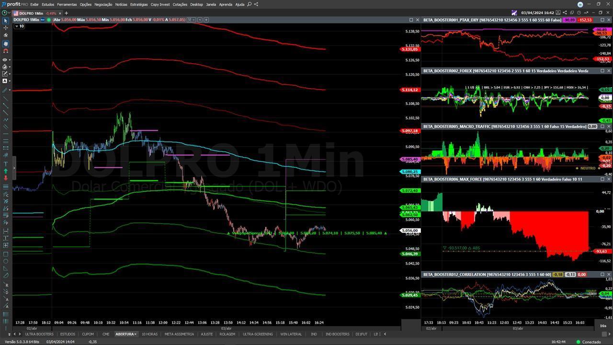Switch to the META ASSIMETRIA tab
This screenshot has width=613, height=345.
[179, 334]
